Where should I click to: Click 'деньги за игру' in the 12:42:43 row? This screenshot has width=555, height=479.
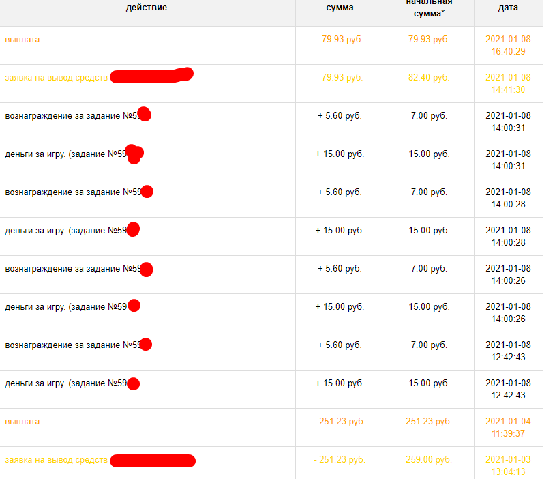[x=35, y=383]
